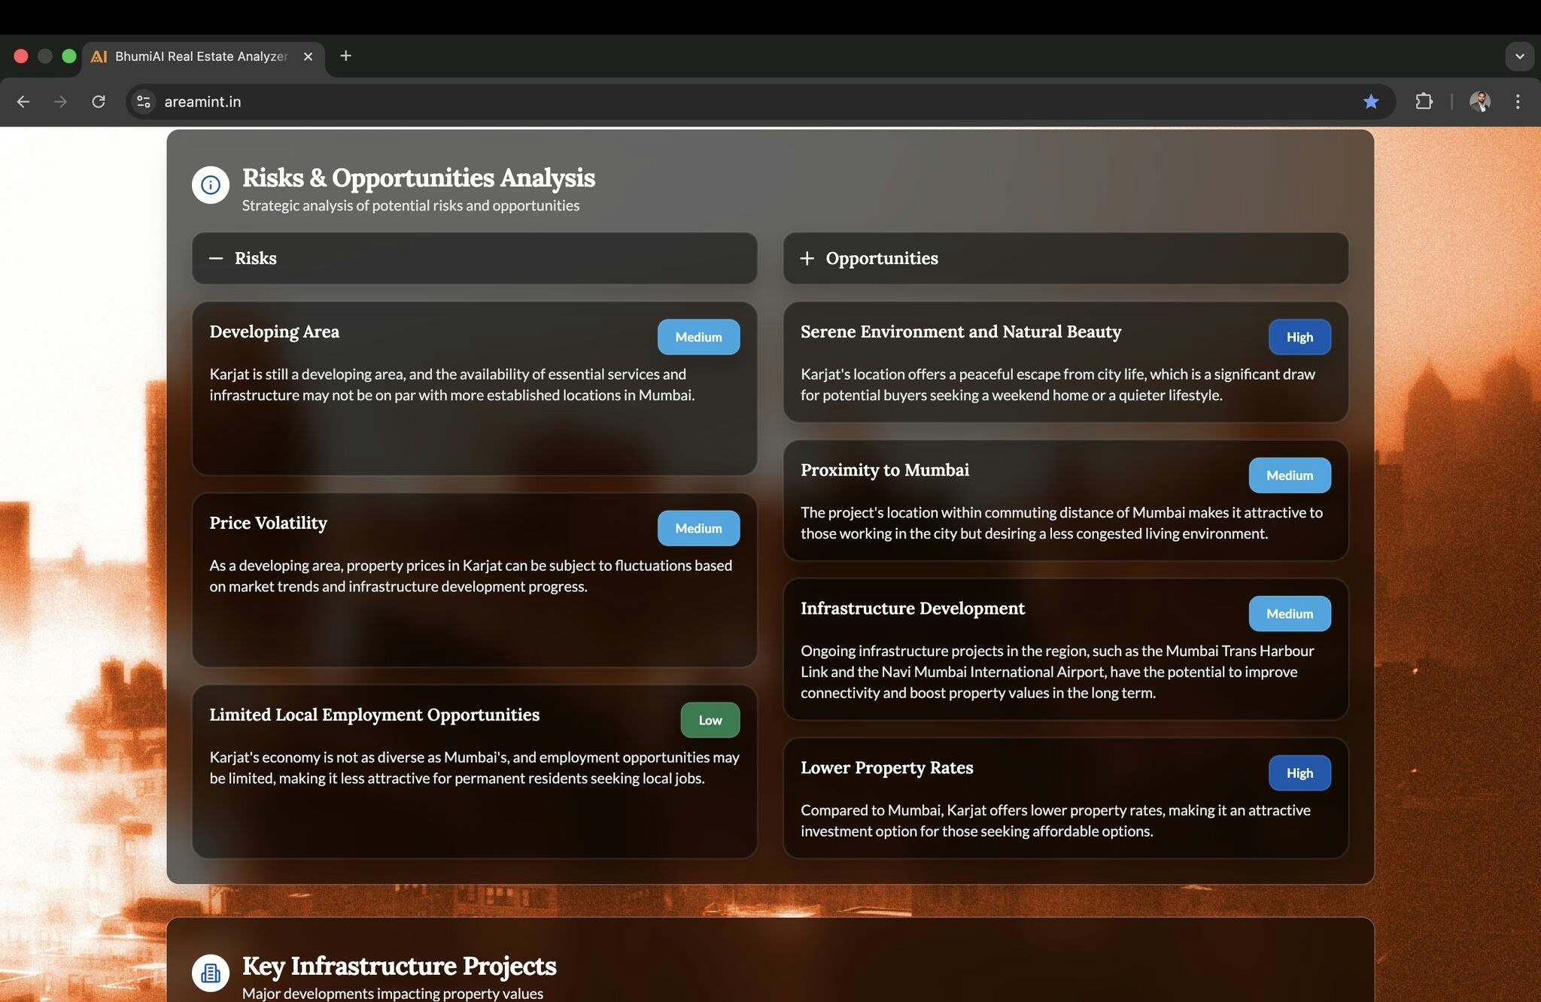The width and height of the screenshot is (1541, 1002).
Task: Open the user profile avatar
Action: pyautogui.click(x=1479, y=102)
